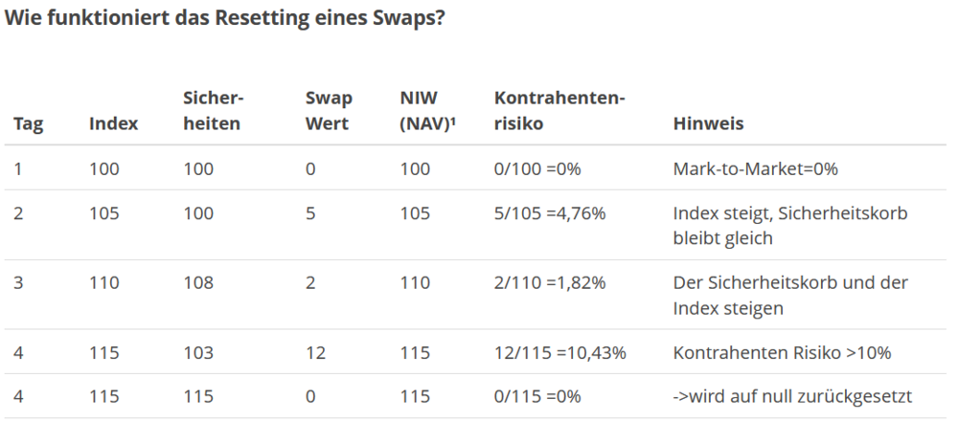
Task: Click the 'Kontrahenten Risiko >10%' note
Action: tap(782, 353)
